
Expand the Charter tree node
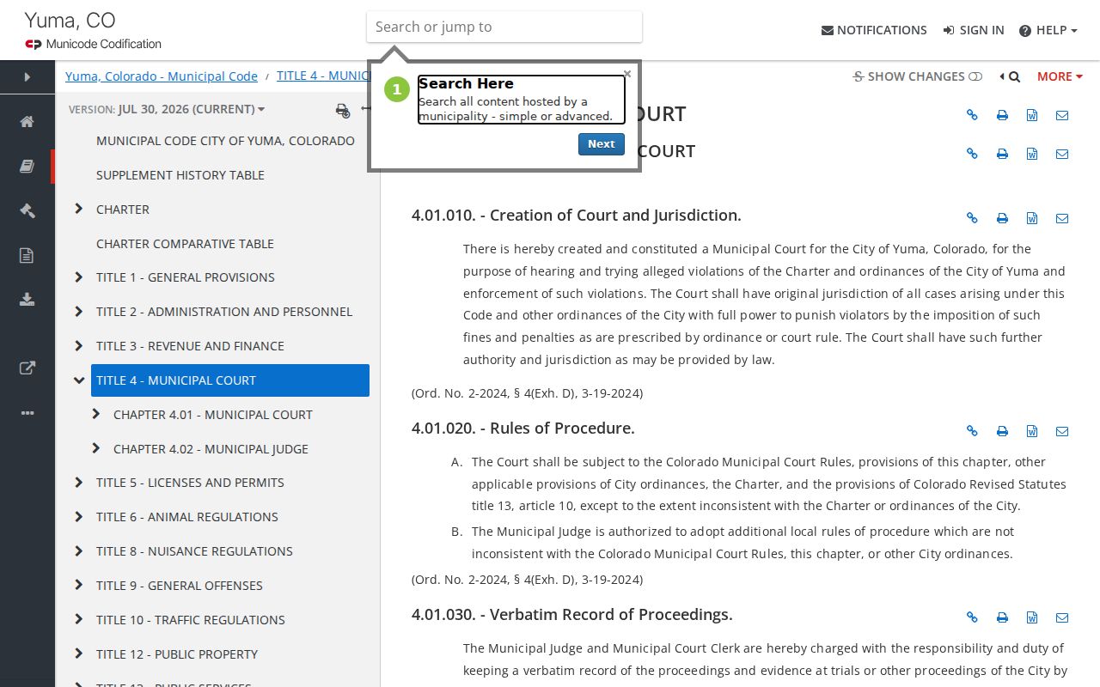point(79,209)
